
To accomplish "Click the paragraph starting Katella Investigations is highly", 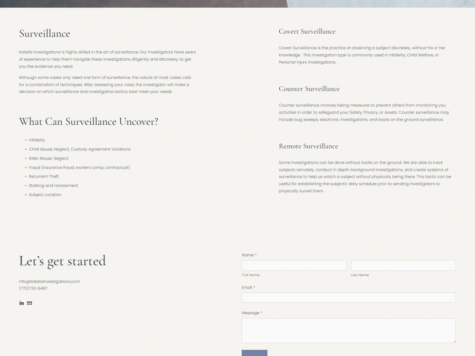I will [107, 59].
